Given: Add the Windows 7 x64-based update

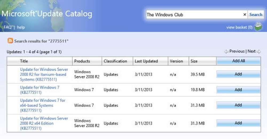Looking at the screenshot, I should point(238,105).
